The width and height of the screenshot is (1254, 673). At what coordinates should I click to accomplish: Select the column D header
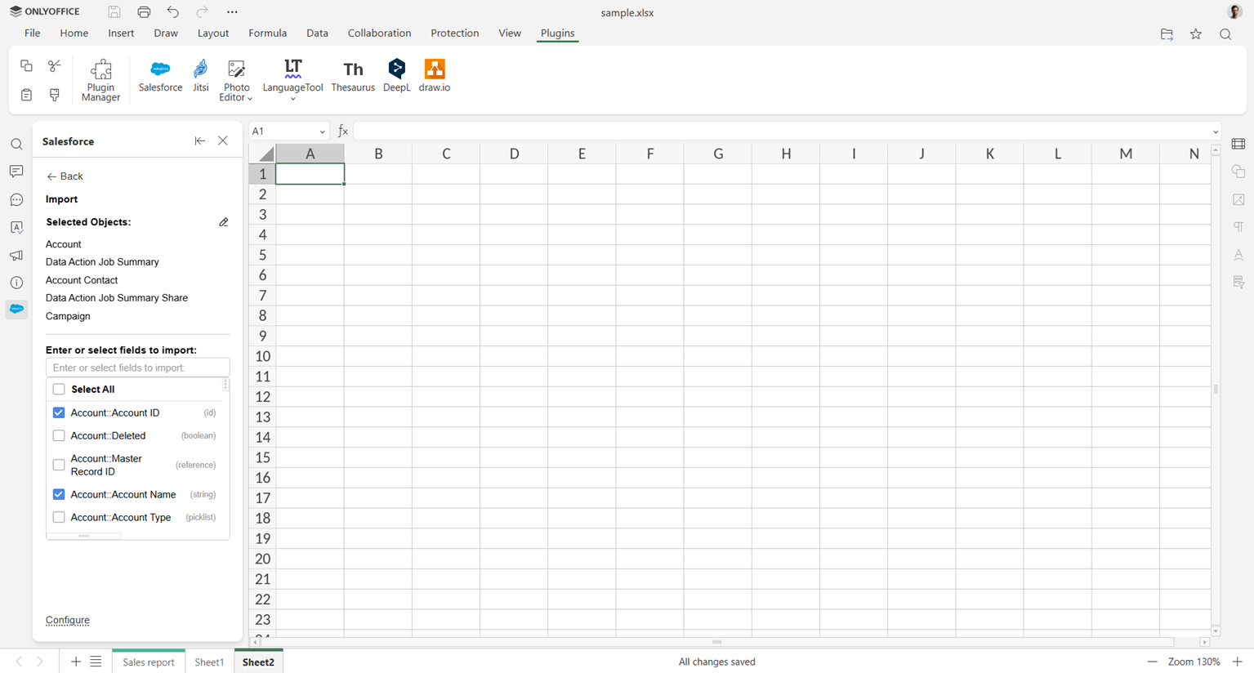pyautogui.click(x=514, y=154)
